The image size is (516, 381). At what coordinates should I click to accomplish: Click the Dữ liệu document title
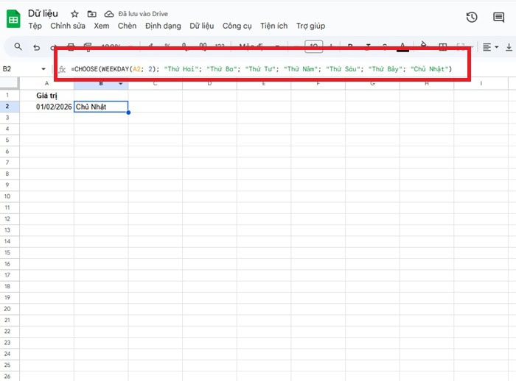(44, 13)
